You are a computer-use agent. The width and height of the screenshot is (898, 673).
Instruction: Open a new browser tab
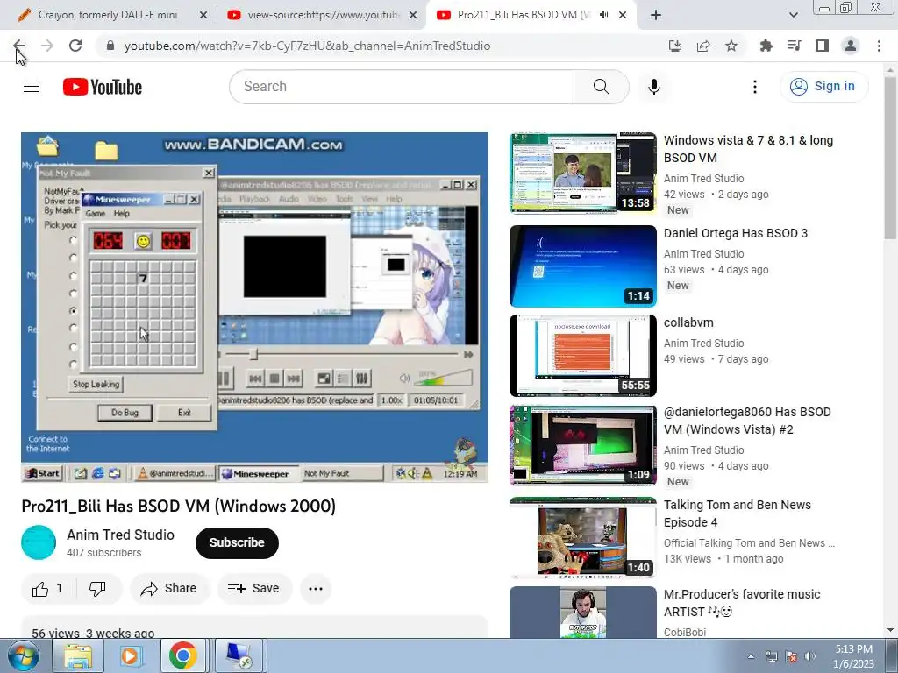point(656,15)
